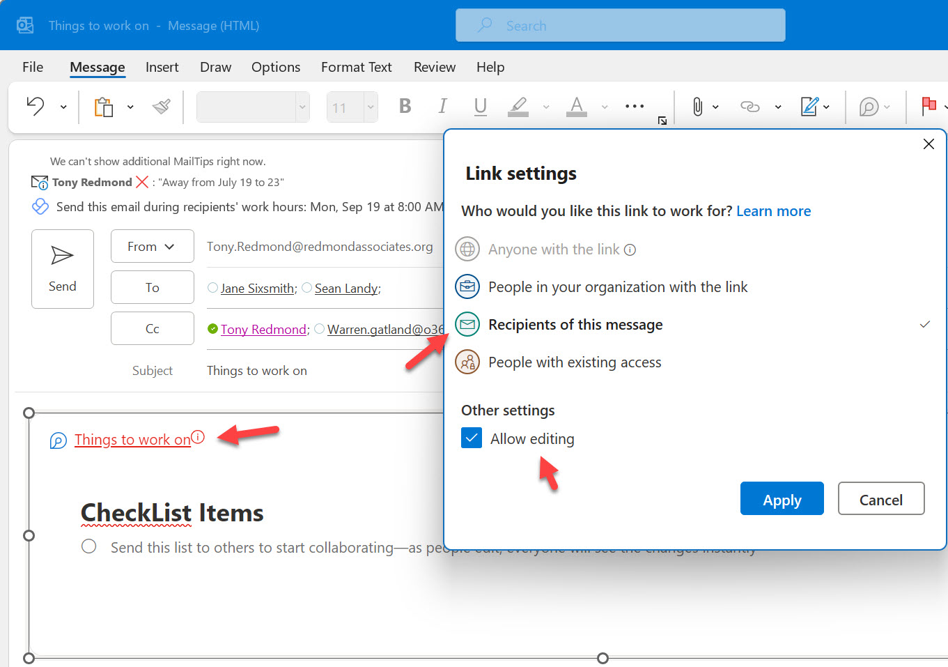Screen dimensions: 948x667
Task: Click the Apply button
Action: coord(782,498)
